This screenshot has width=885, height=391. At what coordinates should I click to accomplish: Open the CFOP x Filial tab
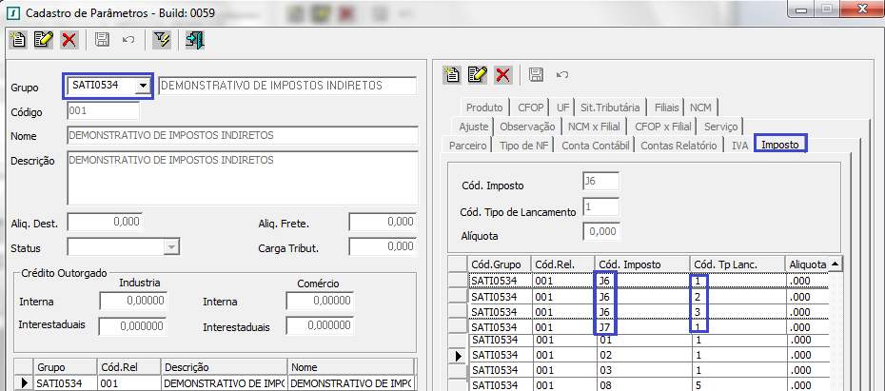[663, 127]
